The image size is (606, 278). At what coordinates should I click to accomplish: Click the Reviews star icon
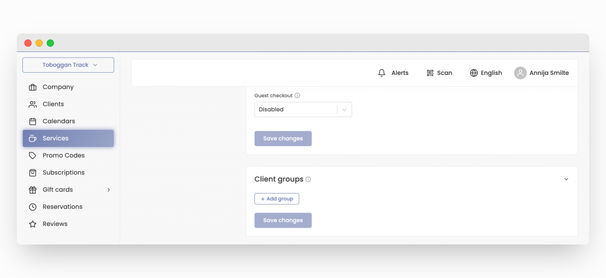33,224
